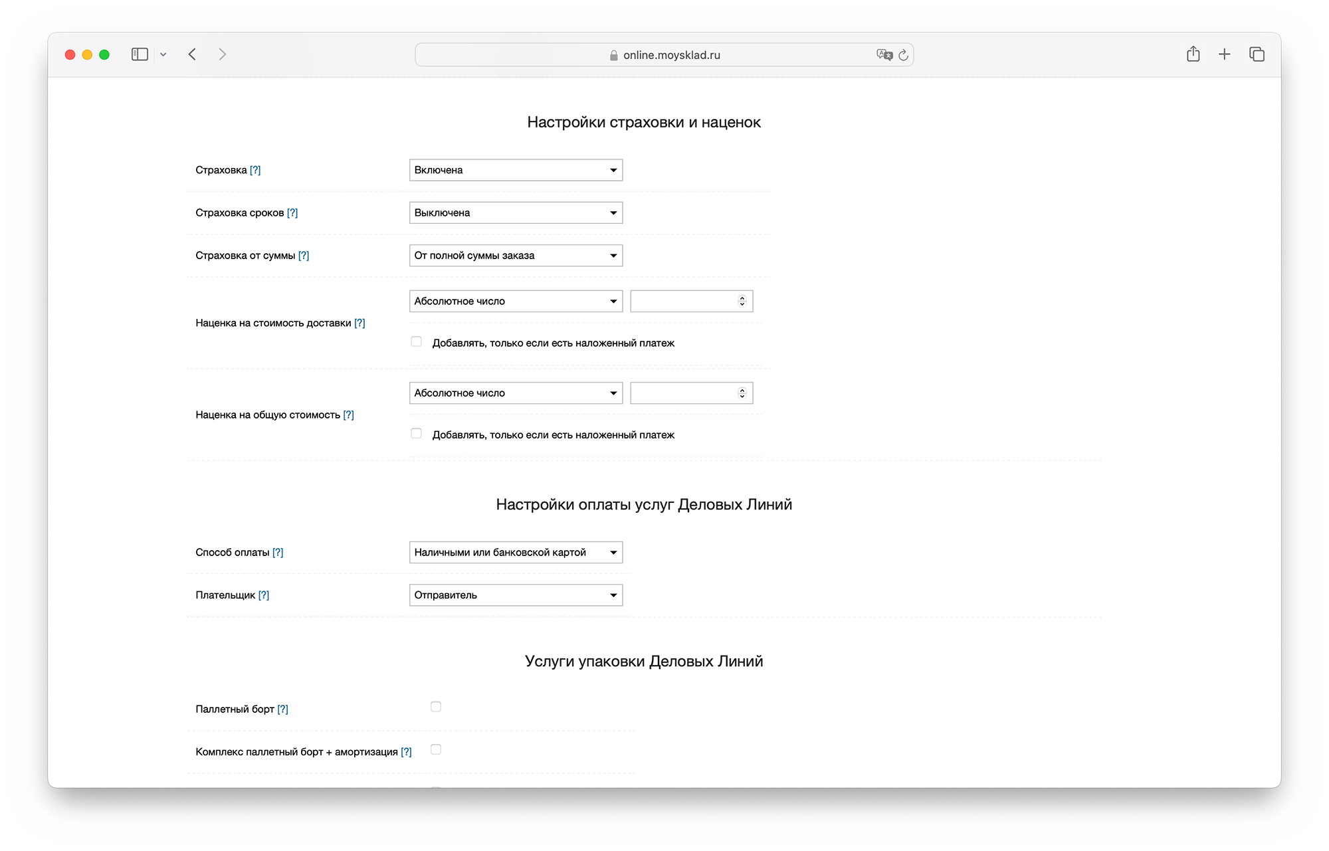Check the Паллетный борт checkbox

[436, 707]
